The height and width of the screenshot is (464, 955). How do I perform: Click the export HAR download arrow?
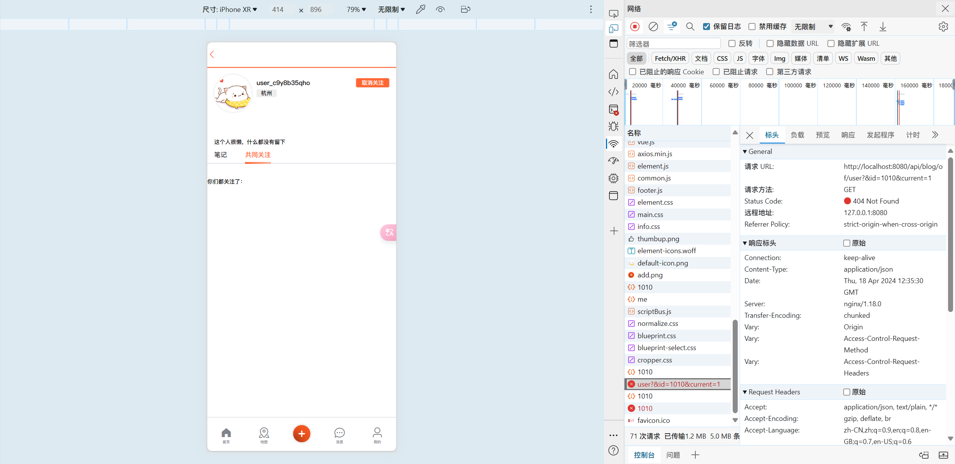coord(883,27)
